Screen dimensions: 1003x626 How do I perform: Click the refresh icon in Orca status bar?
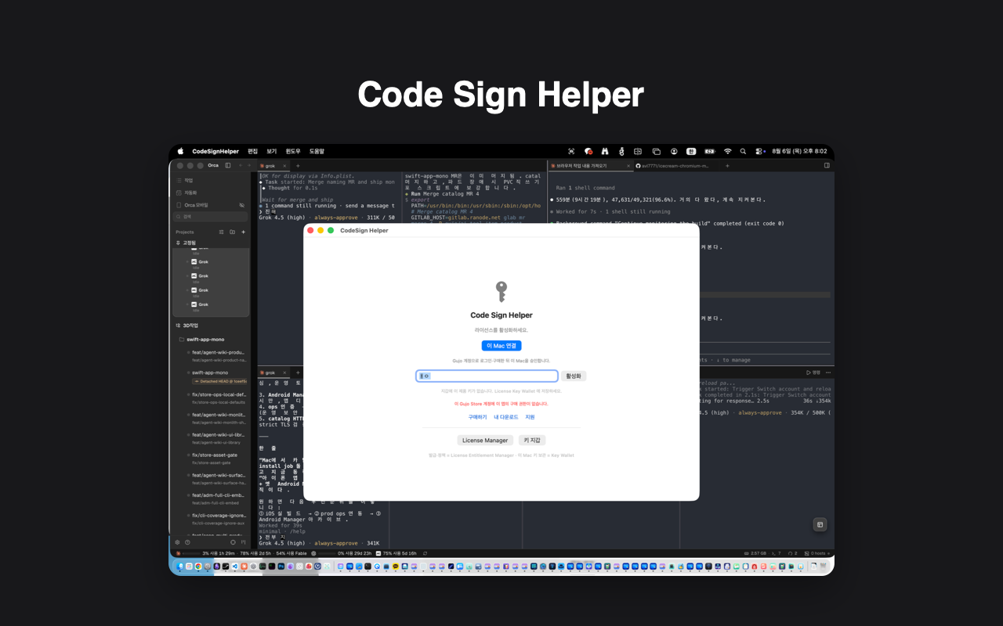(x=425, y=553)
